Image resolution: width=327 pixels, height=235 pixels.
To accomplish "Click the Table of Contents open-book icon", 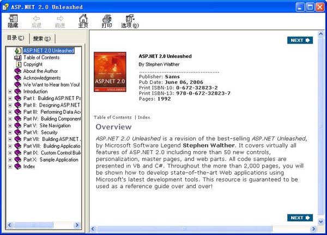I will tap(18, 58).
